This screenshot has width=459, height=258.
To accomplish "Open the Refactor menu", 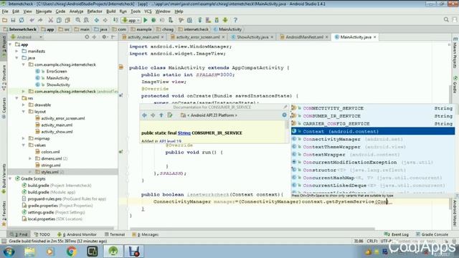I will tap(95, 11).
